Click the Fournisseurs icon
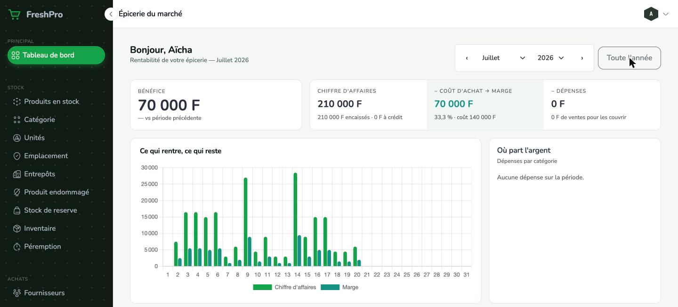This screenshot has height=307, width=678. pos(17,293)
